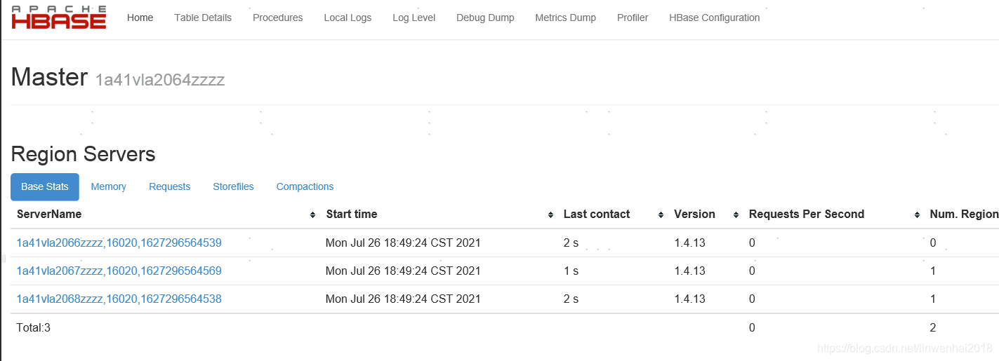This screenshot has height=361, width=999.
Task: Click the Last contact column header
Action: point(597,214)
